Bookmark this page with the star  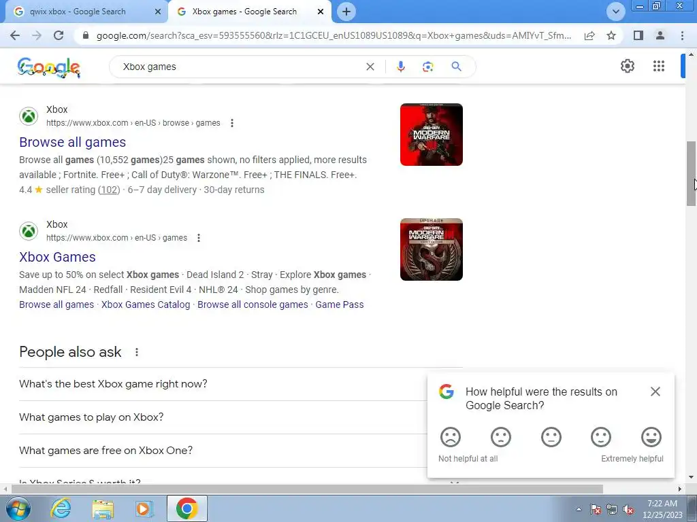[x=611, y=35]
